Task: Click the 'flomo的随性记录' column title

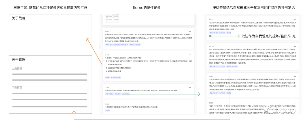Action: pyautogui.click(x=147, y=8)
